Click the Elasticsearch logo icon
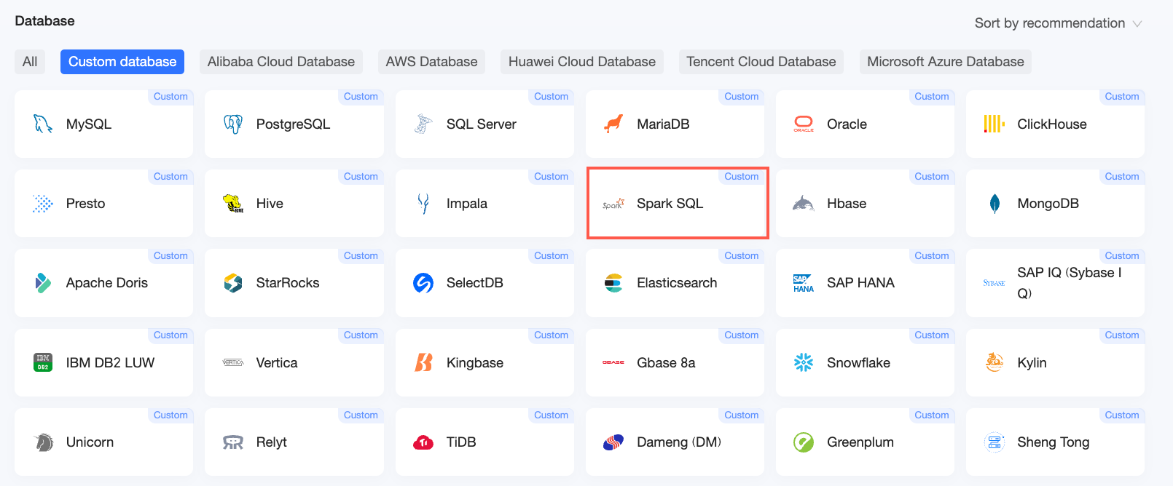The width and height of the screenshot is (1173, 486). (x=613, y=283)
